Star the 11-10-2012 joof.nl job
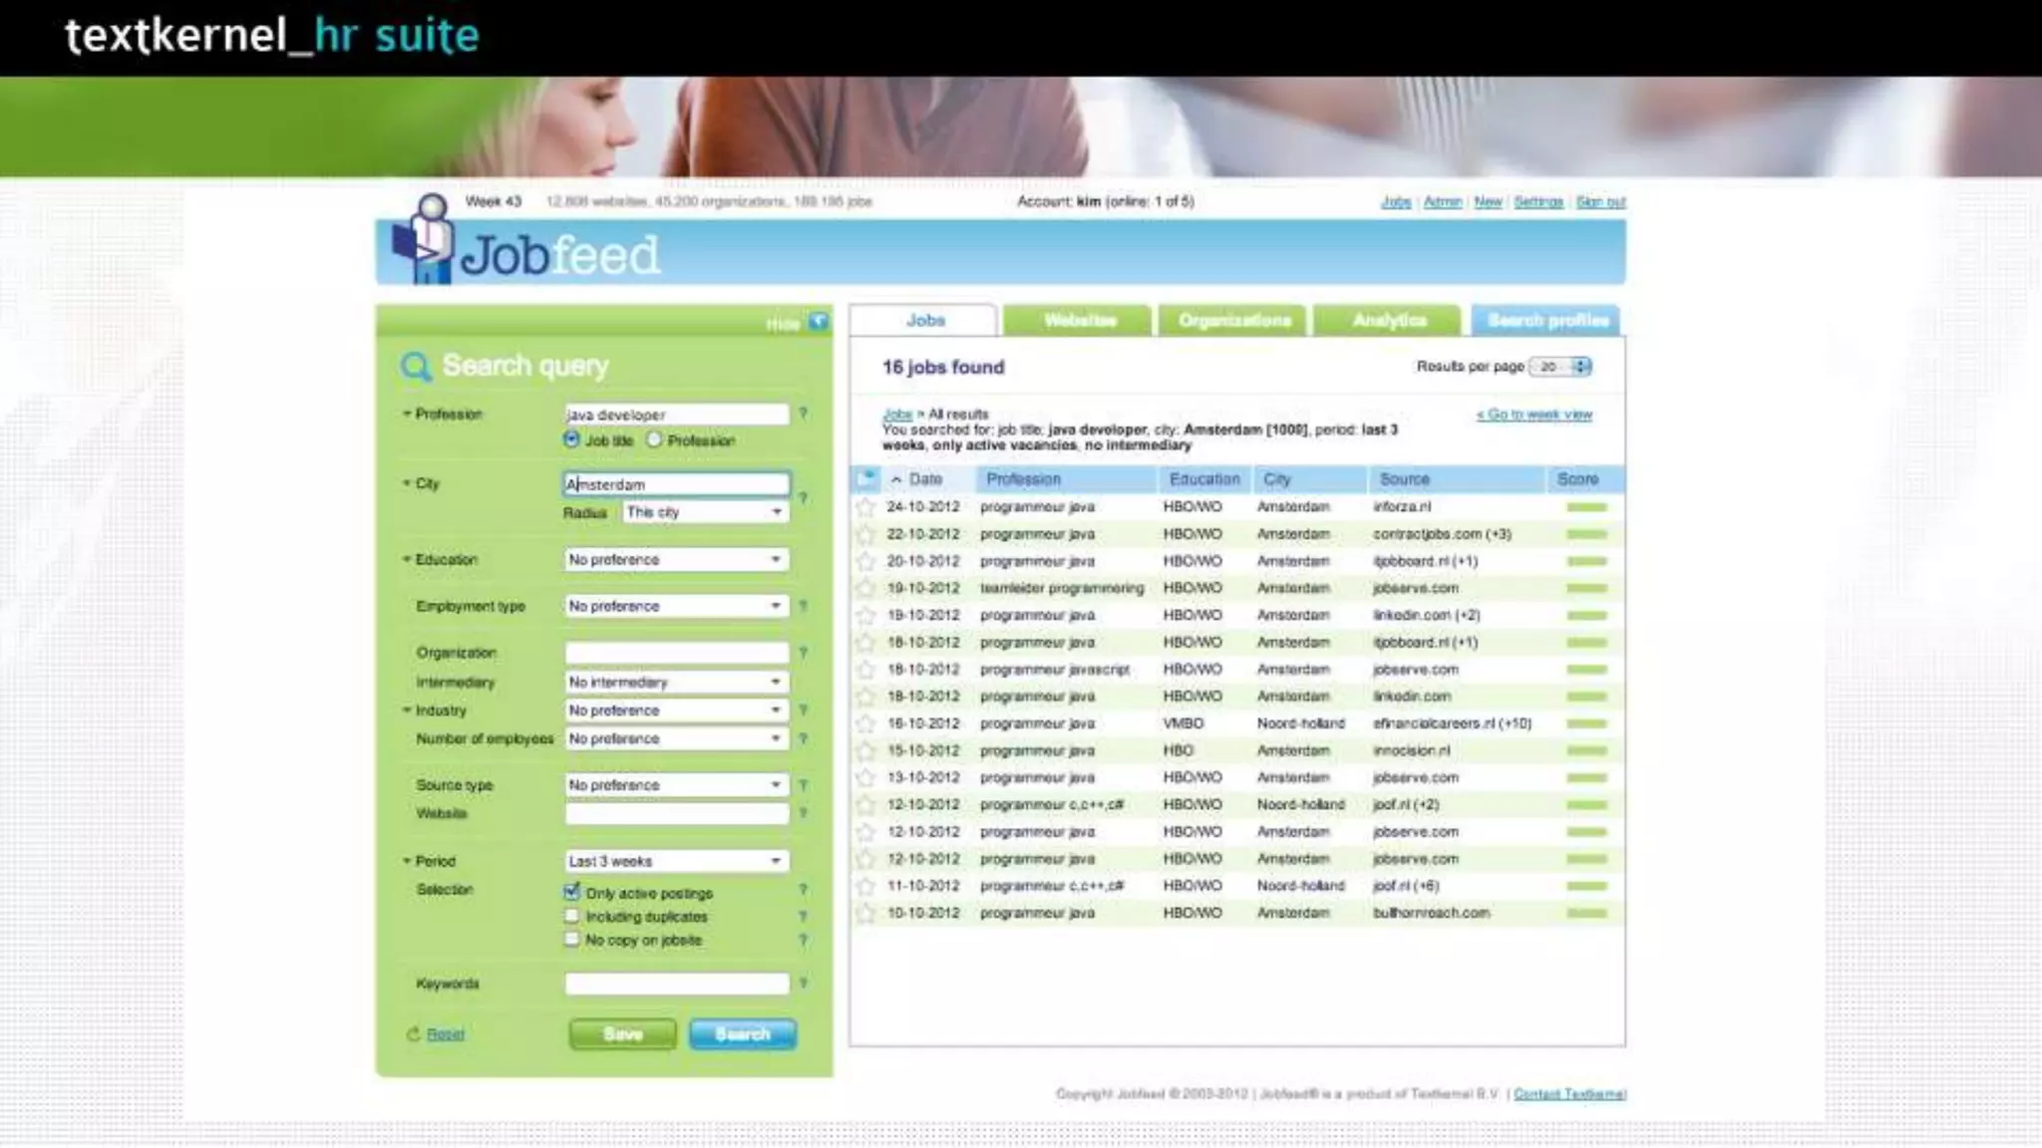The height and width of the screenshot is (1148, 2042). [865, 886]
